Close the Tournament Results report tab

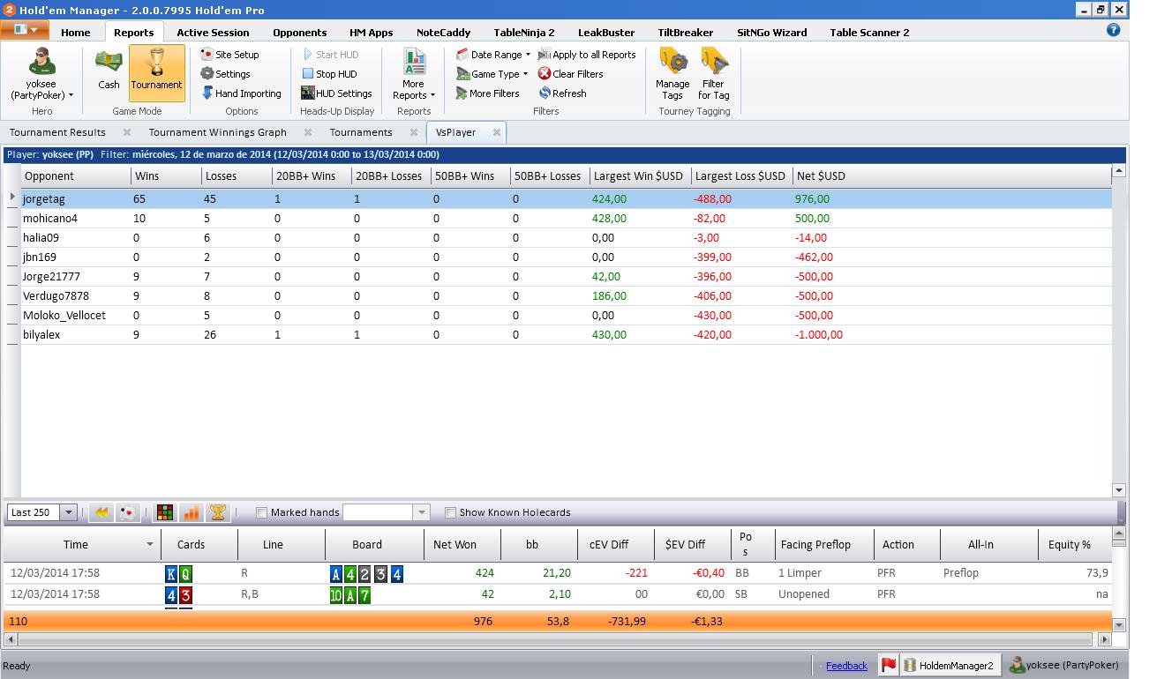pyautogui.click(x=127, y=132)
